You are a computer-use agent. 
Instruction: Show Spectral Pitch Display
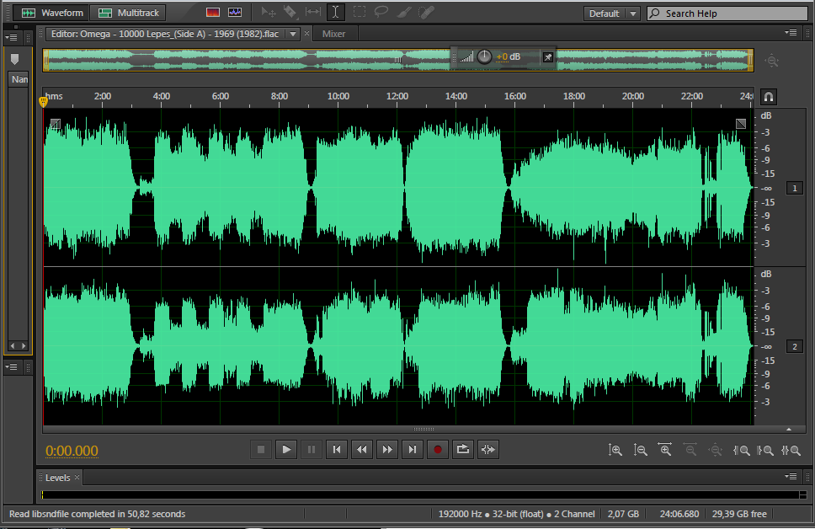click(235, 12)
